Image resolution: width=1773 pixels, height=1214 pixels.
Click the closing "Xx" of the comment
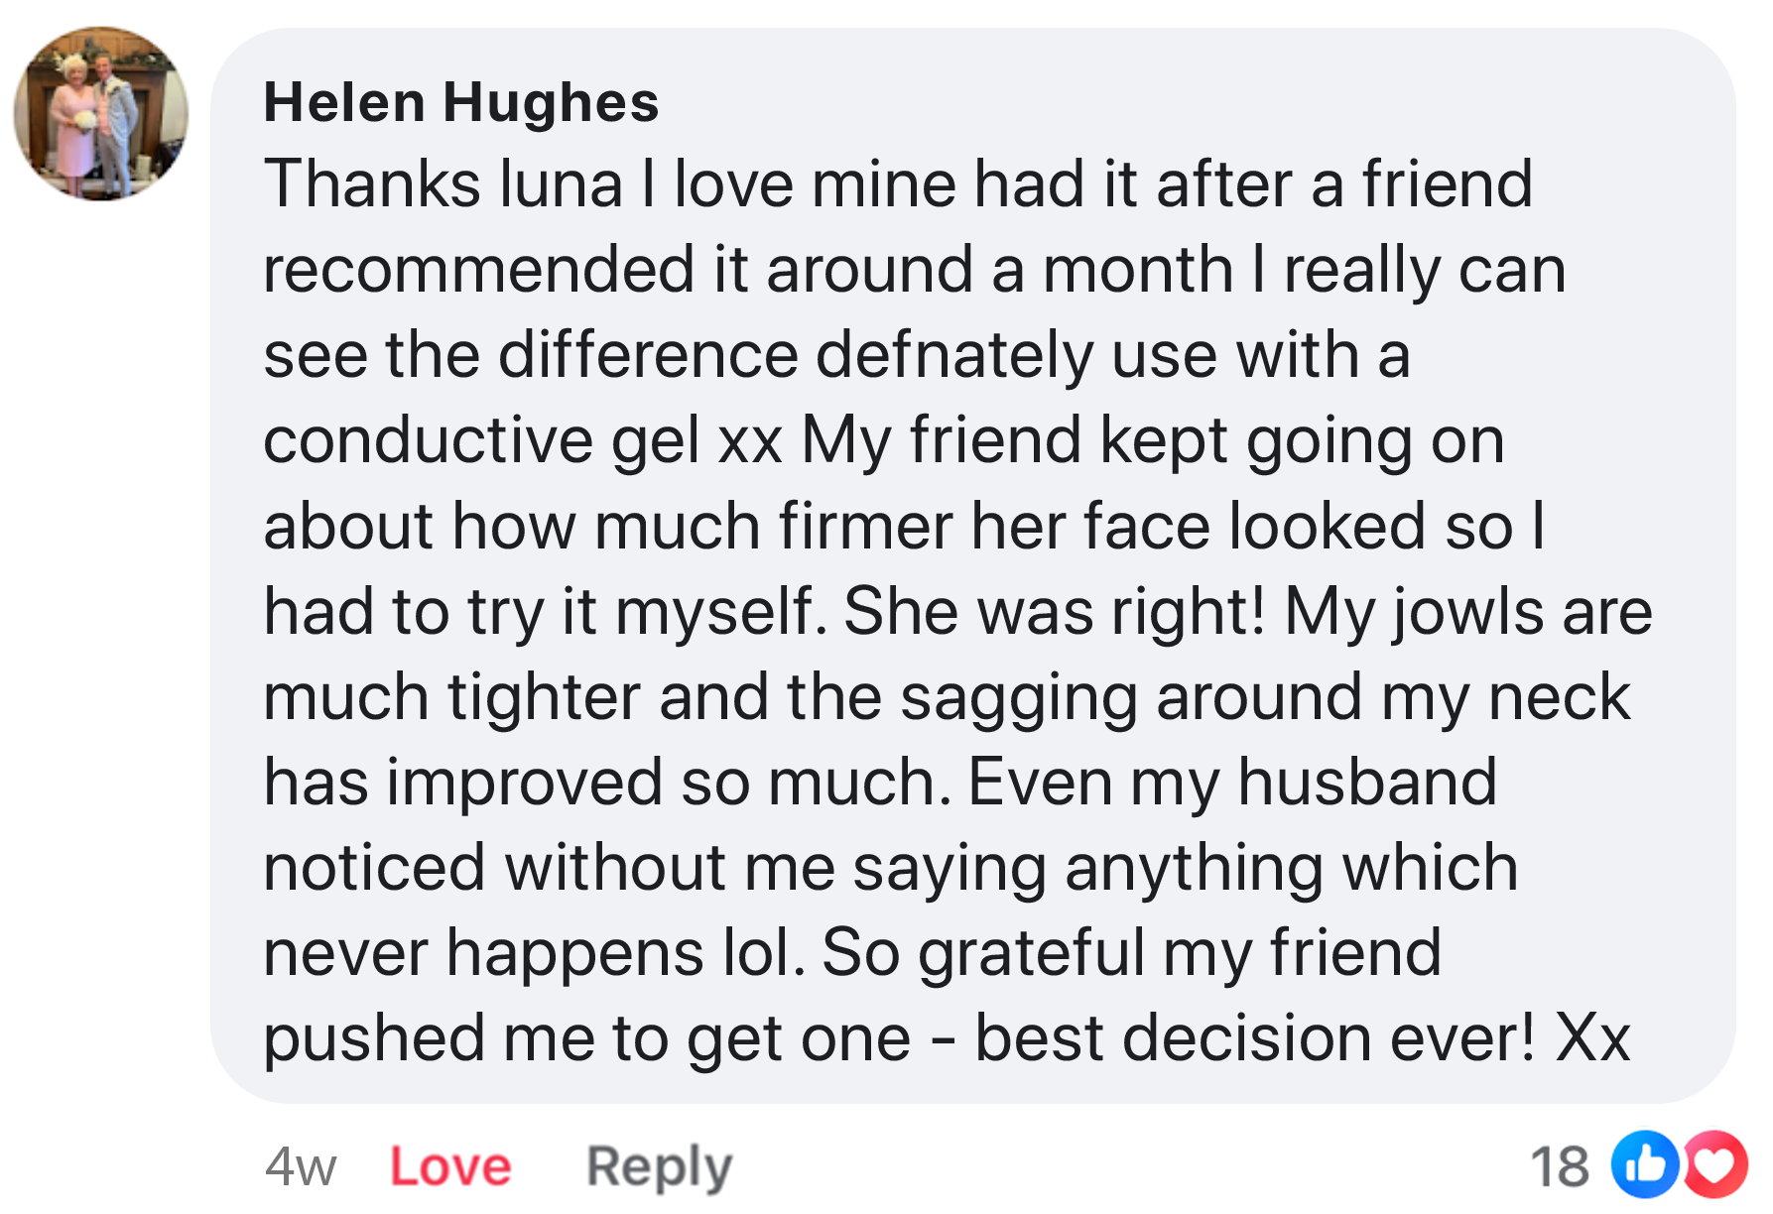(x=1592, y=1037)
